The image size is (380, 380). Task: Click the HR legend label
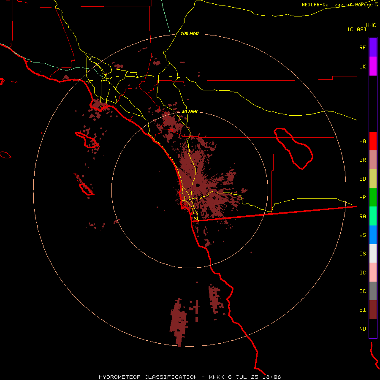[x=362, y=198]
